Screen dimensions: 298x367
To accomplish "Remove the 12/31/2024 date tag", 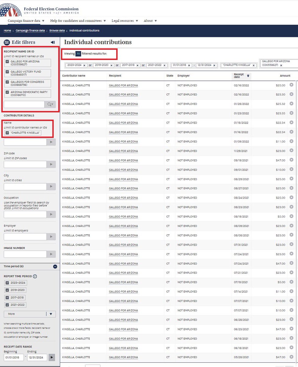I will coord(214,65).
